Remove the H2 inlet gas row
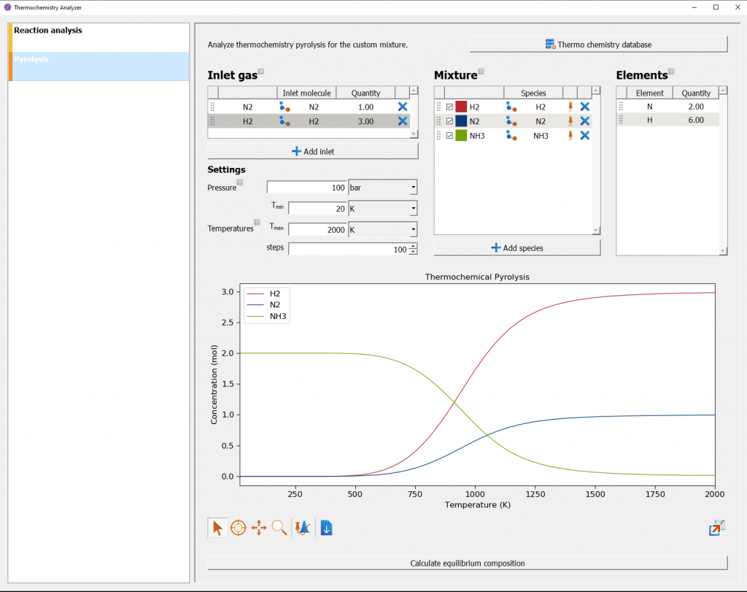 coord(403,122)
